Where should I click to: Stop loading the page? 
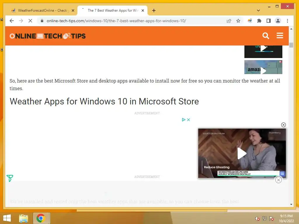click(30, 21)
